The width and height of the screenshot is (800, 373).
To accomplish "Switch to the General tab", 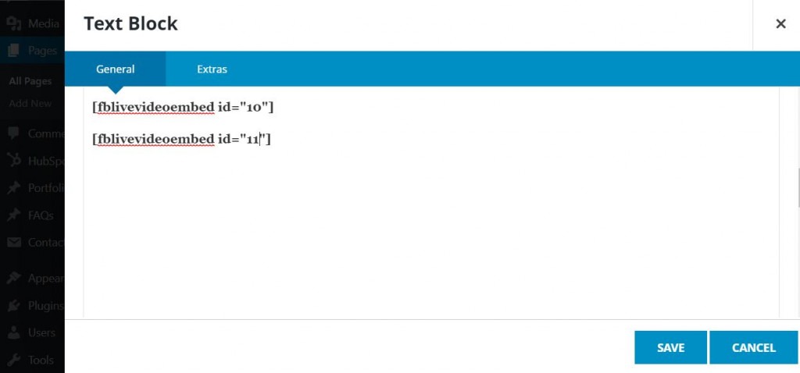I will coord(116,69).
